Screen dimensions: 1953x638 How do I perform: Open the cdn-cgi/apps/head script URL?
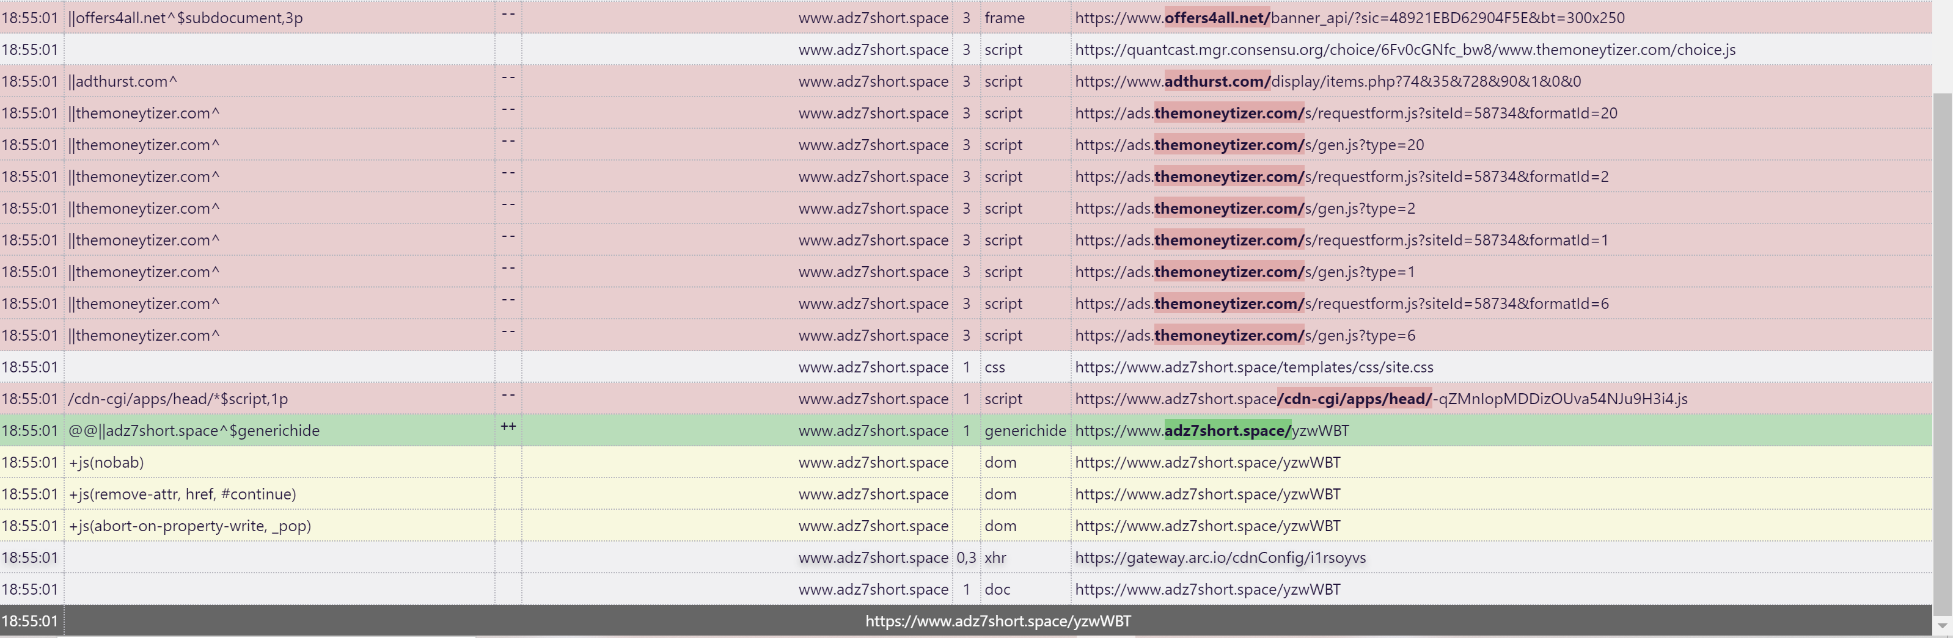pos(1382,399)
